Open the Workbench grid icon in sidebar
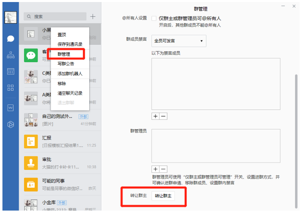Viewport: 304px width, 213px height. [x=11, y=88]
